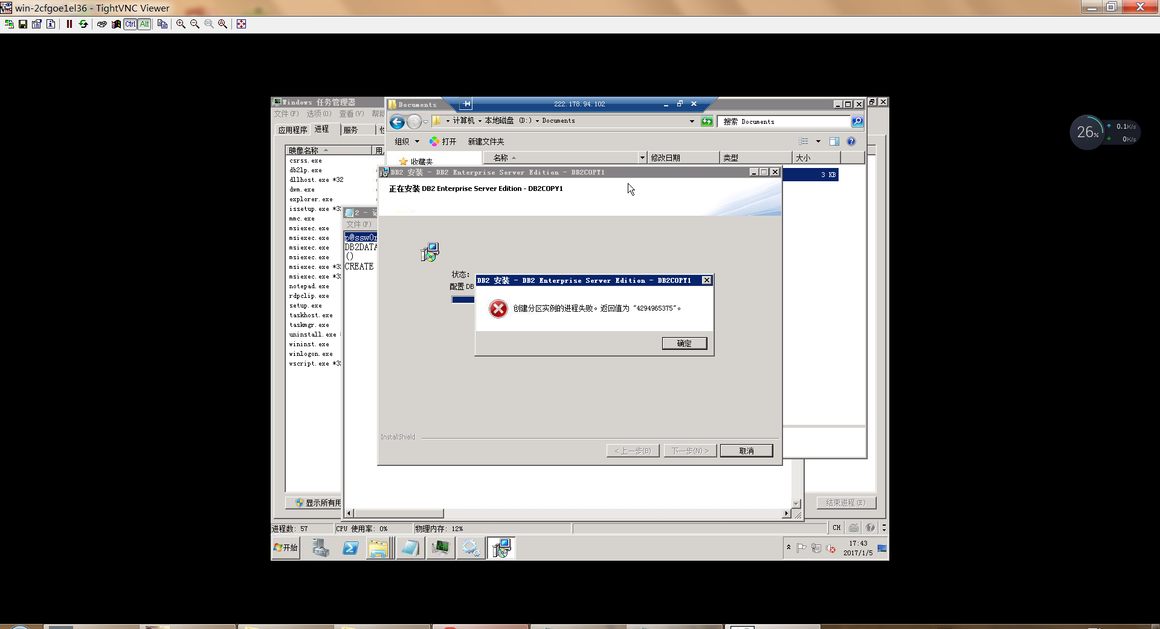Click the 取消 button in the DB2 installer
Screen dimensions: 1160x629
[747, 451]
